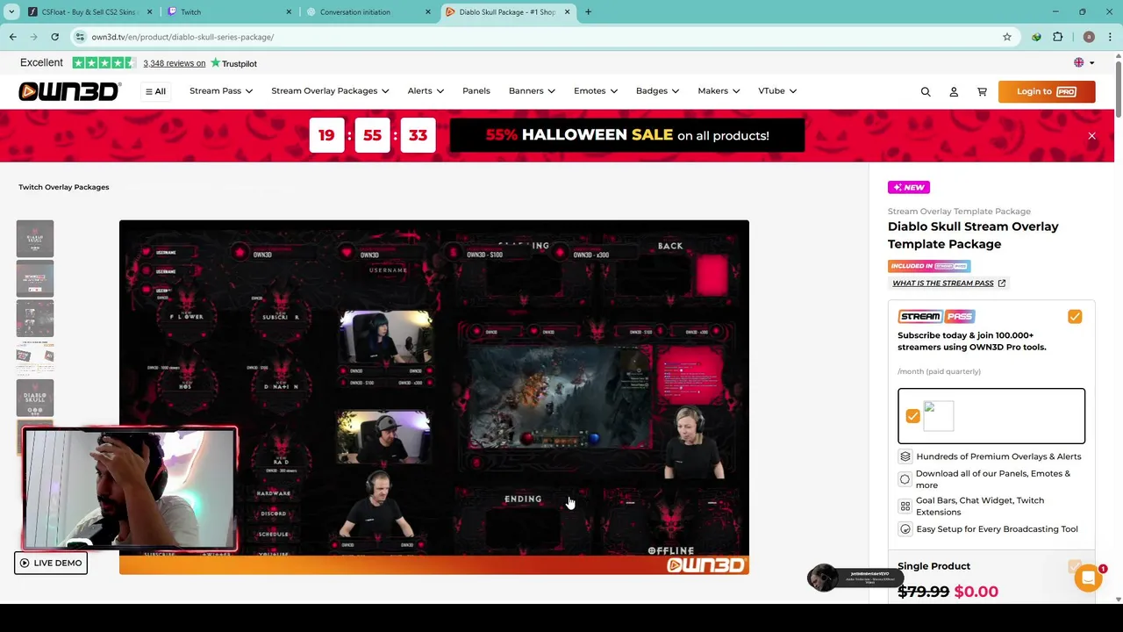This screenshot has width=1123, height=632.
Task: Bookmark this page with the star icon
Action: (1007, 37)
